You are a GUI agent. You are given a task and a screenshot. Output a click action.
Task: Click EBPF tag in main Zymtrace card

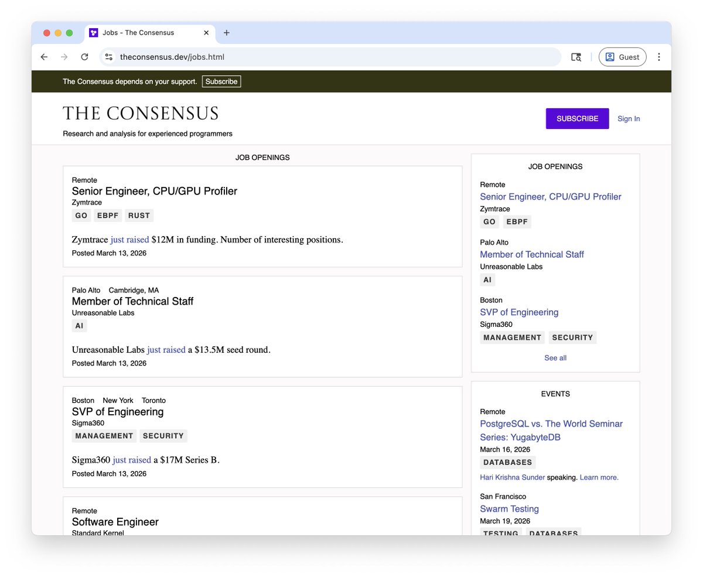(x=108, y=216)
